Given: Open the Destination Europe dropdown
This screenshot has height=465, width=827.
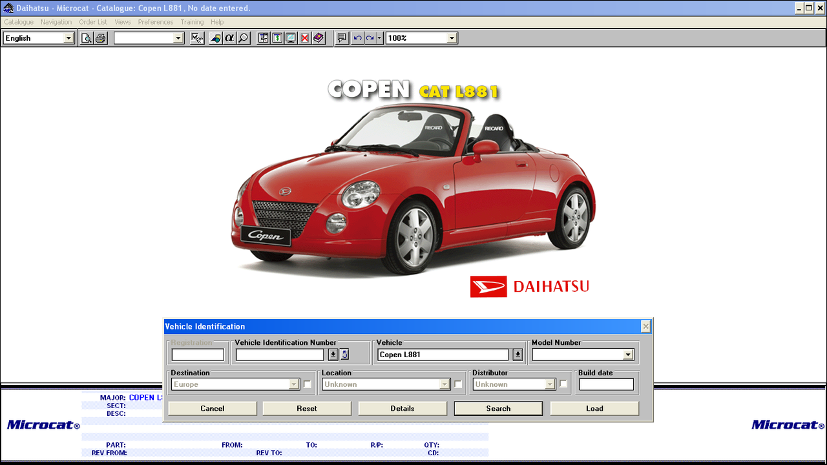Looking at the screenshot, I should pyautogui.click(x=294, y=384).
